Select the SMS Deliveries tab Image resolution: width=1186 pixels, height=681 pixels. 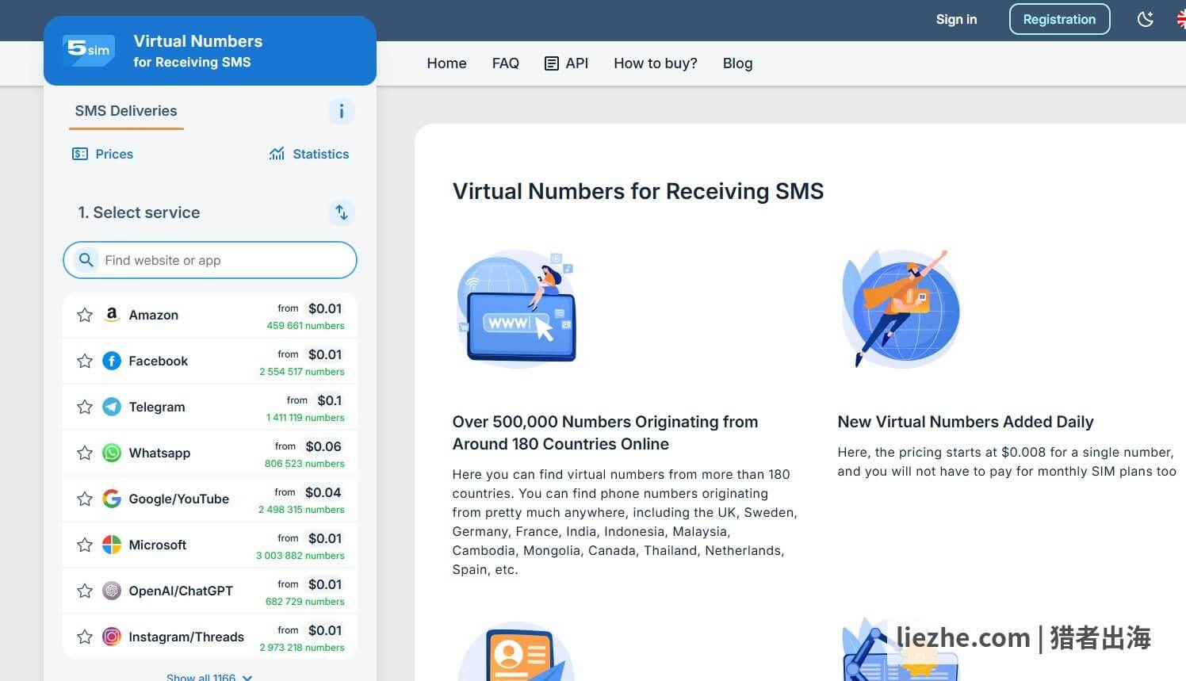[x=126, y=111]
